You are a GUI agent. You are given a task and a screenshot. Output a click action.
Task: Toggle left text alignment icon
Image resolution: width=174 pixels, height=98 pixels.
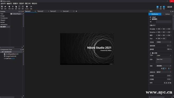[x=165, y=83]
